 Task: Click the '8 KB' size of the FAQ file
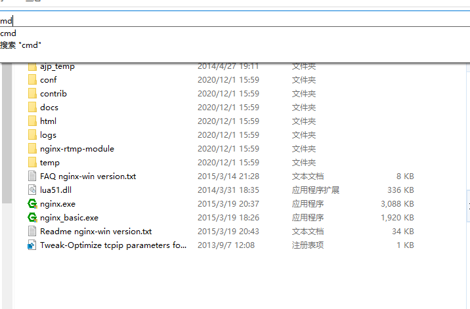pyautogui.click(x=405, y=176)
